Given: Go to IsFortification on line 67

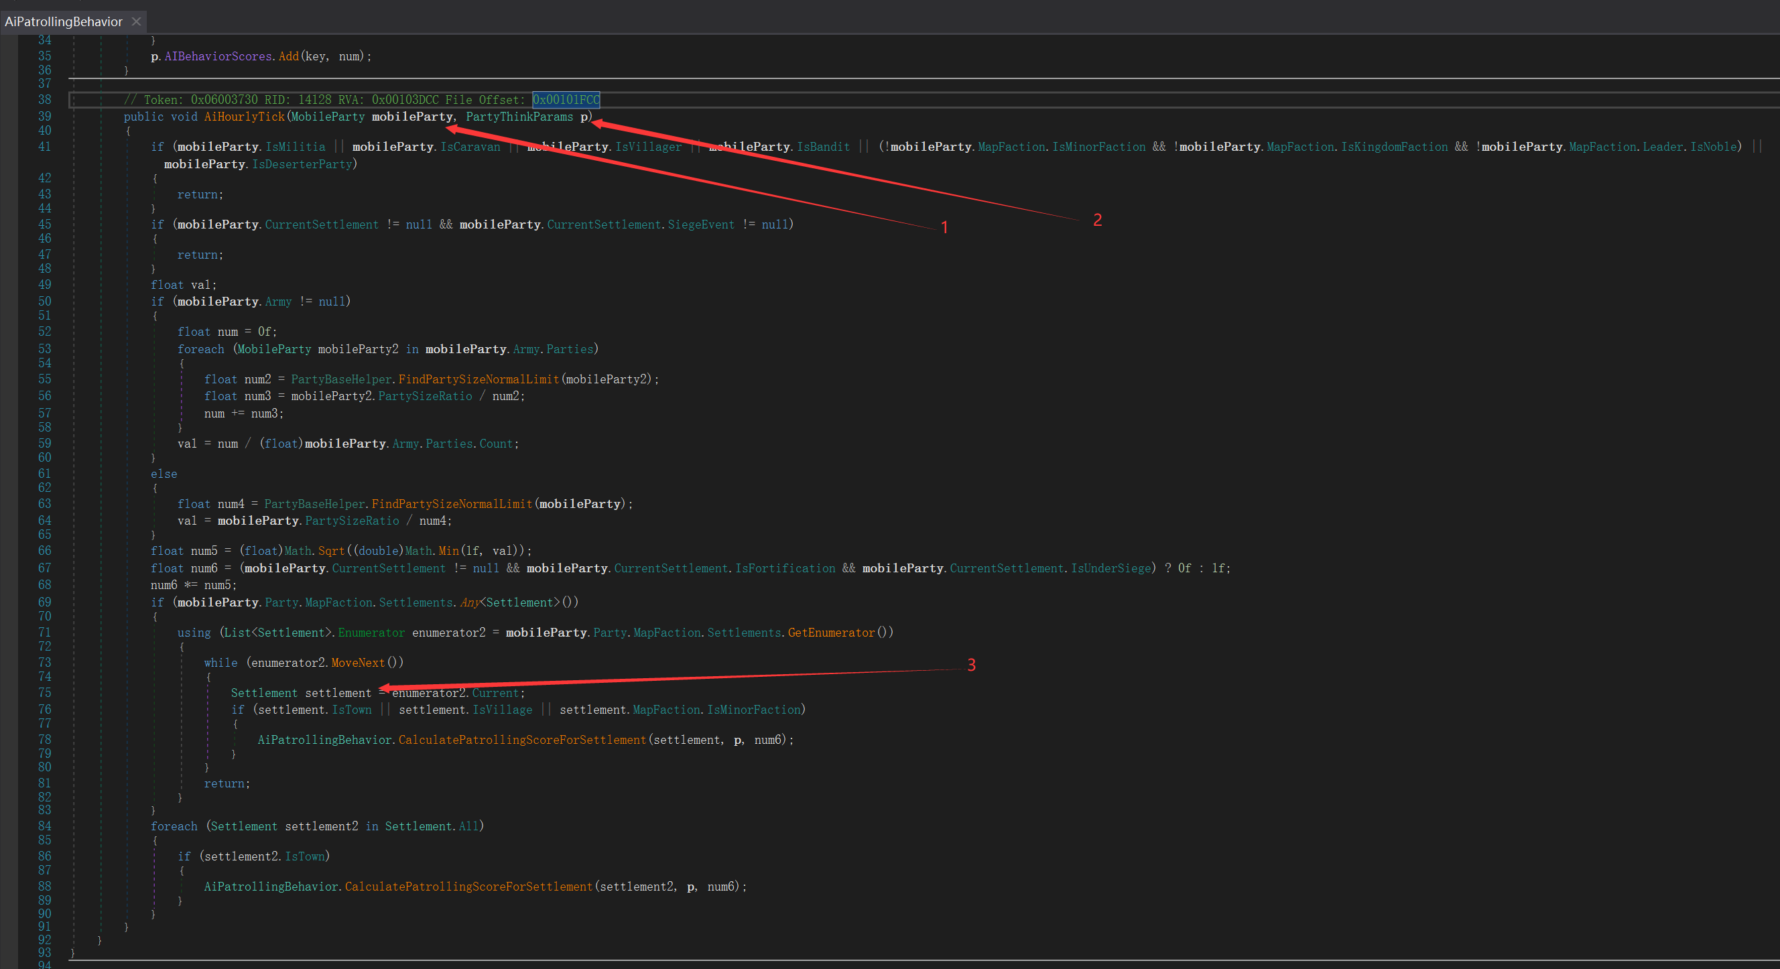Looking at the screenshot, I should coord(785,568).
